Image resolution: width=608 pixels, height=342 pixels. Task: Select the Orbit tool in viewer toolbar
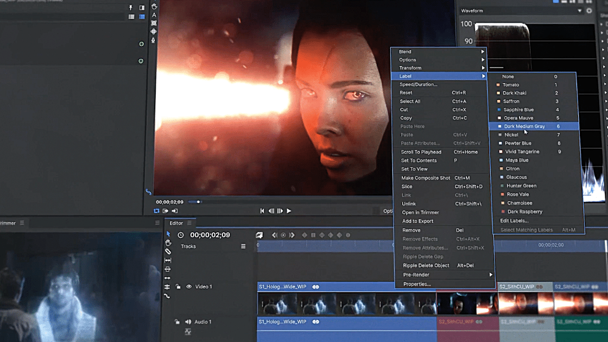(x=154, y=32)
